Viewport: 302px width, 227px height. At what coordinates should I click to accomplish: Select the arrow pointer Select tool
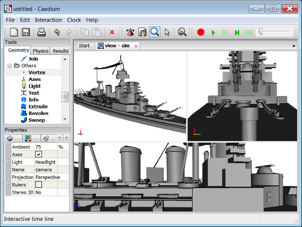[167, 32]
